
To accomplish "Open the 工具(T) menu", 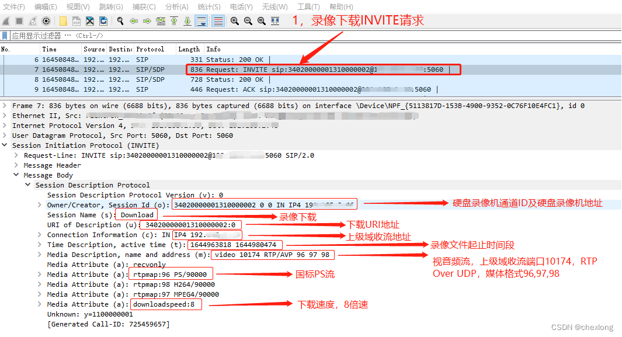I will pos(308,7).
